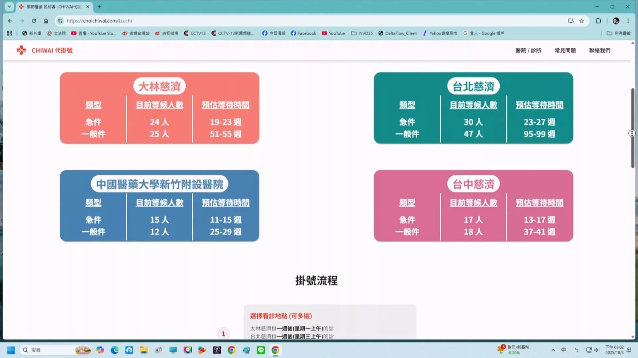Click the browser home icon

(46, 21)
